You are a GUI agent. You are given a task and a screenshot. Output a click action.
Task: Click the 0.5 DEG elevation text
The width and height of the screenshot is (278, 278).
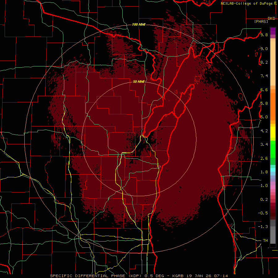click(154, 276)
